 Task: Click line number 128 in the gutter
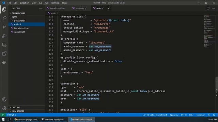51,84
